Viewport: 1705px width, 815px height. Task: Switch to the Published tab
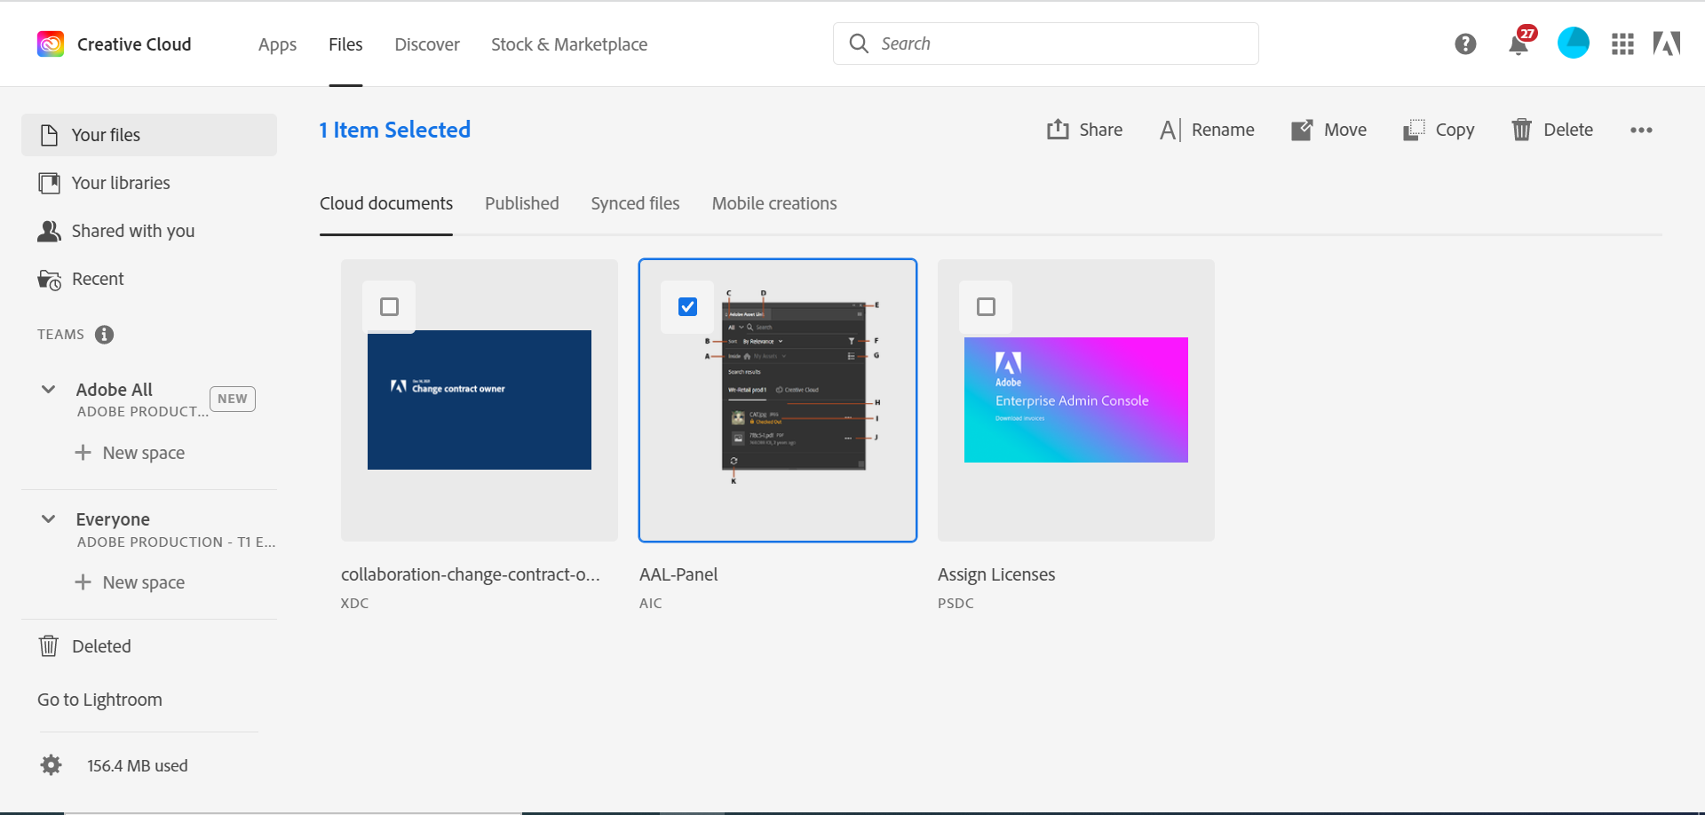tap(522, 203)
